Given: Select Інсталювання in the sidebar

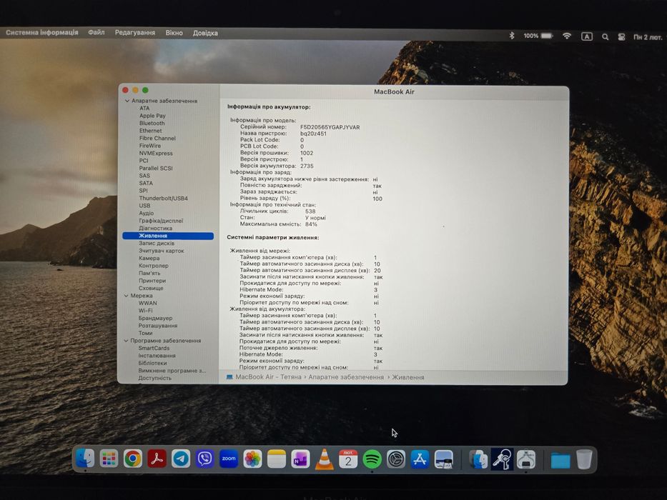Looking at the screenshot, I should 157,356.
